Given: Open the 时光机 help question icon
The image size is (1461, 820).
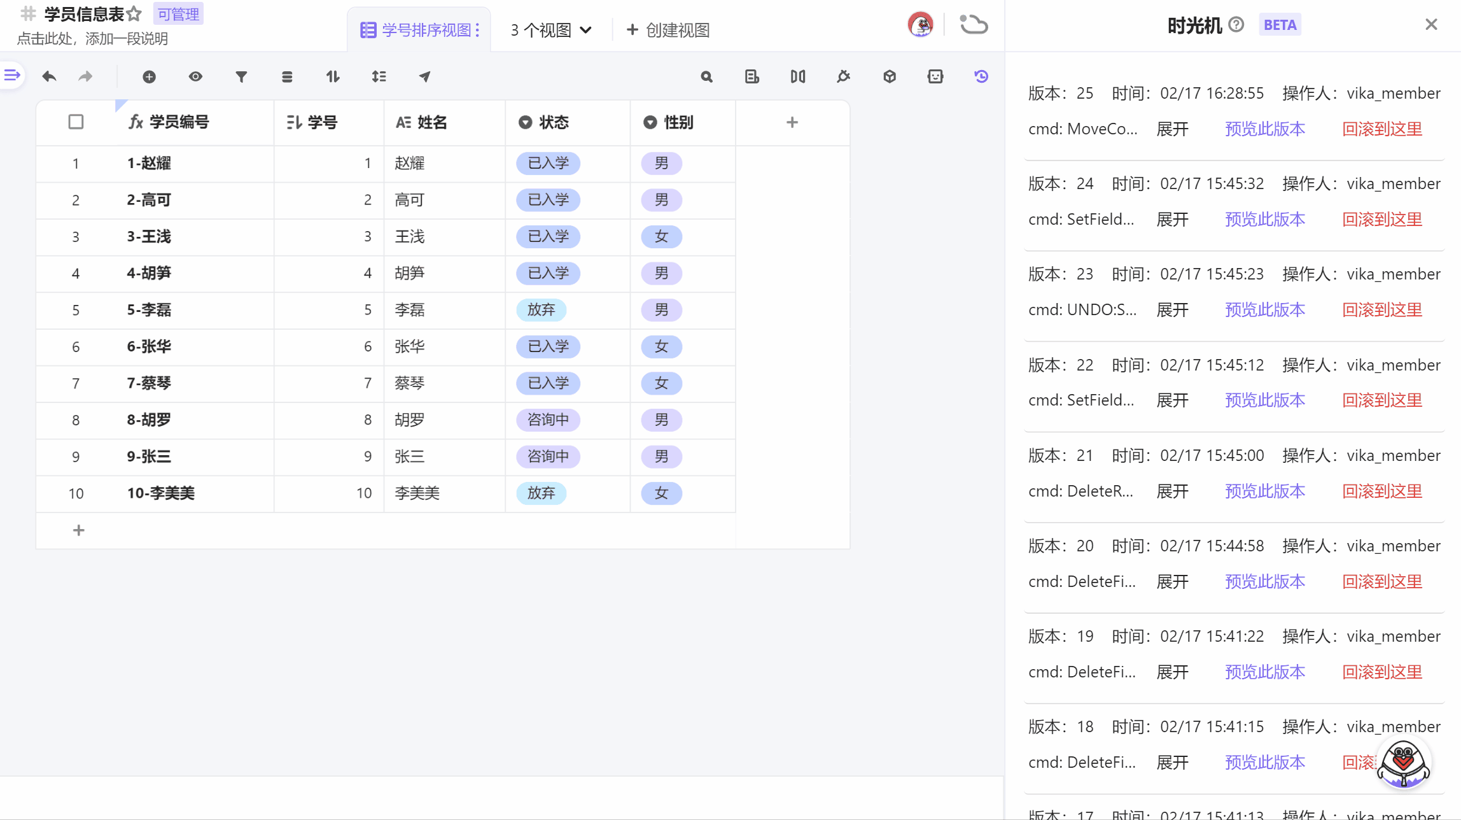Looking at the screenshot, I should [1236, 25].
